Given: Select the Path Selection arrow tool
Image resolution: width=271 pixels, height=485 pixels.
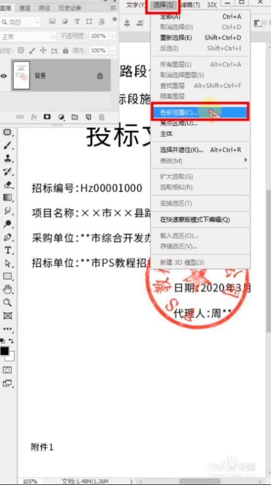Looking at the screenshot, I should tap(8, 263).
